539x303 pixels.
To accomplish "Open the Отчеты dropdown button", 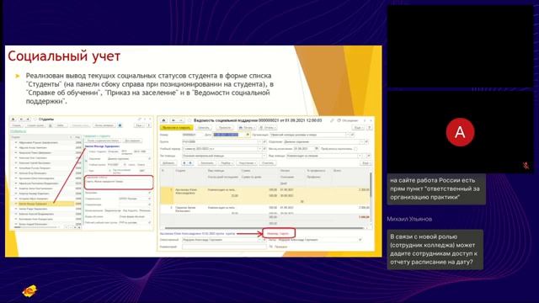I will point(268,127).
